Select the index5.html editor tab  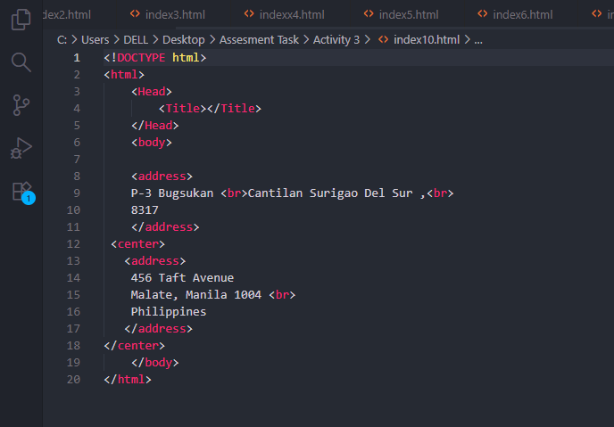(408, 14)
